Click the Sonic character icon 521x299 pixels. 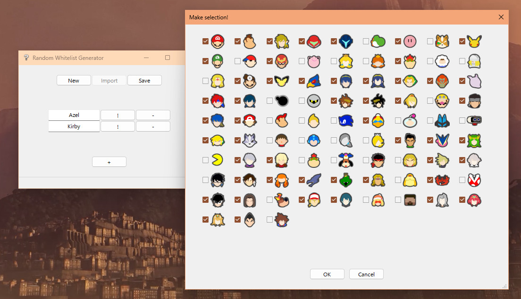(x=346, y=121)
